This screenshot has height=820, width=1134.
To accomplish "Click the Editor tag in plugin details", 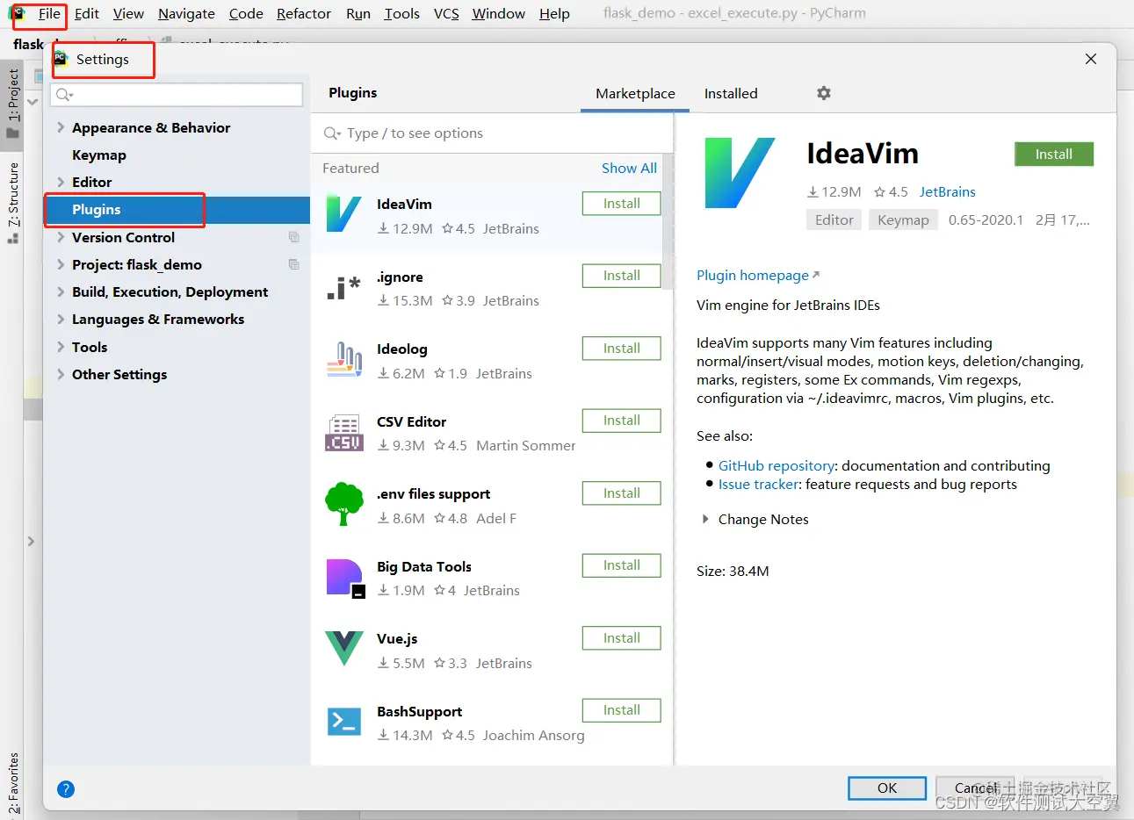I will (x=834, y=220).
